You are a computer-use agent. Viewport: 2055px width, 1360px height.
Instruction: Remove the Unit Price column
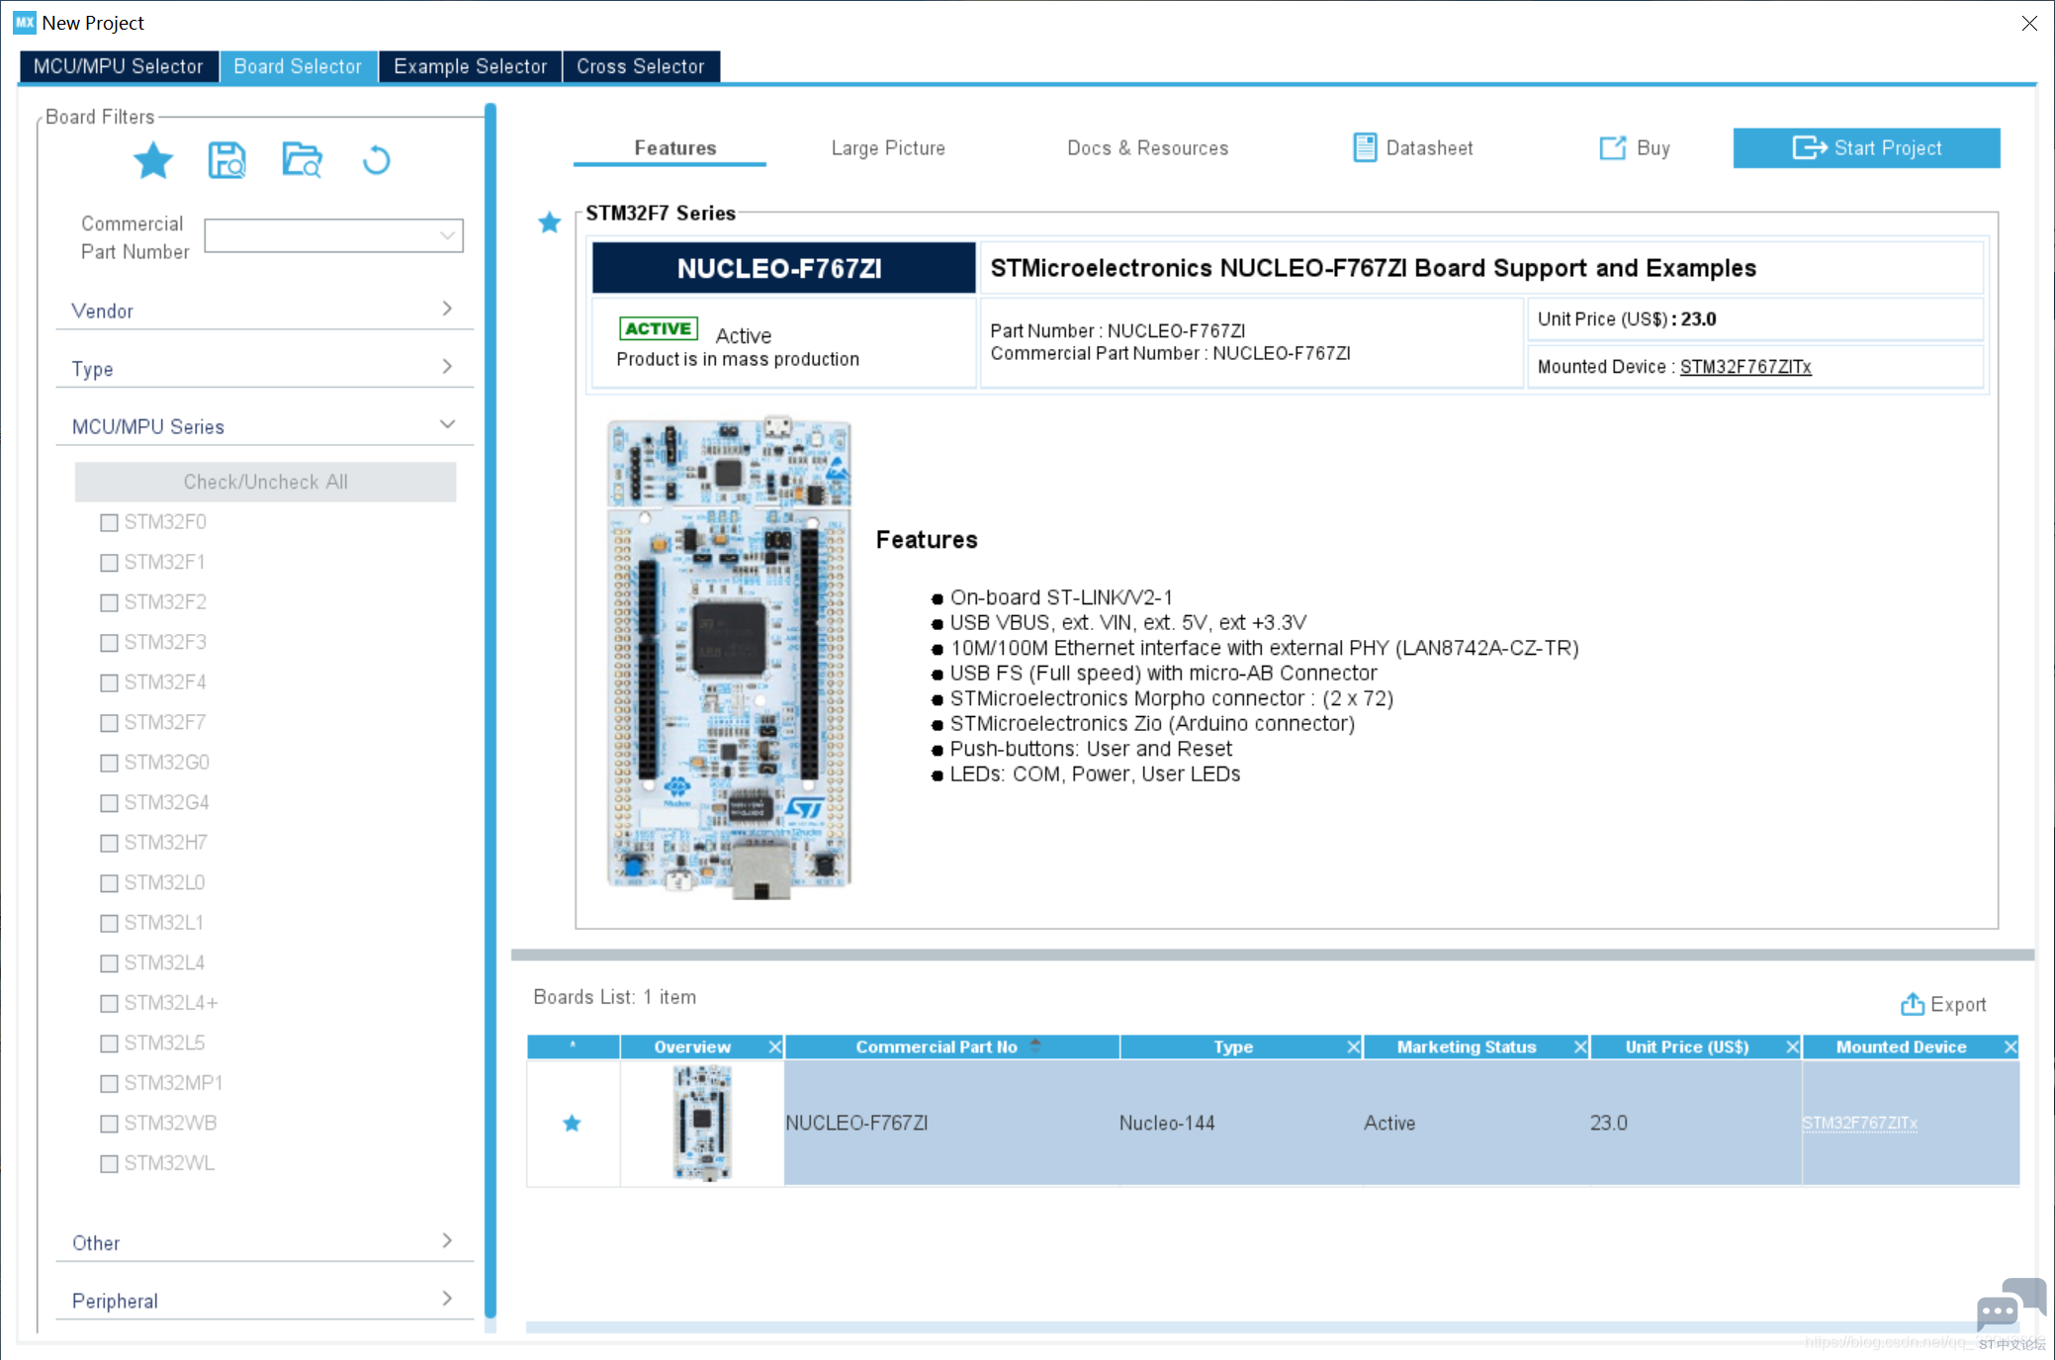[x=1792, y=1046]
